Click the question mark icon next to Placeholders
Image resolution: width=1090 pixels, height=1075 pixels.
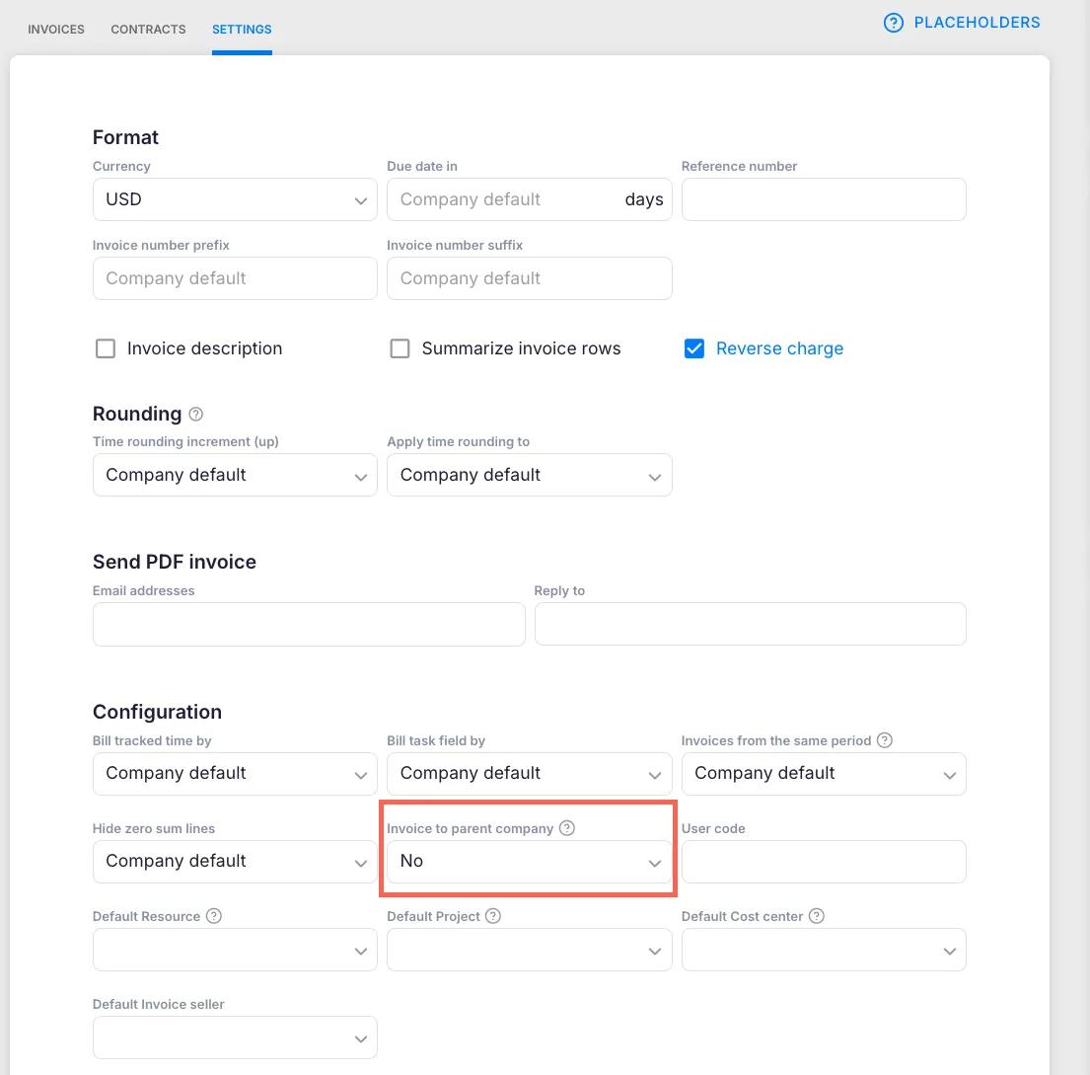click(x=894, y=23)
